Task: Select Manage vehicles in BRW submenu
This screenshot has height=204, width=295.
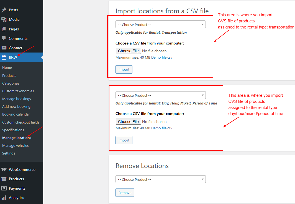Action: click(15, 145)
